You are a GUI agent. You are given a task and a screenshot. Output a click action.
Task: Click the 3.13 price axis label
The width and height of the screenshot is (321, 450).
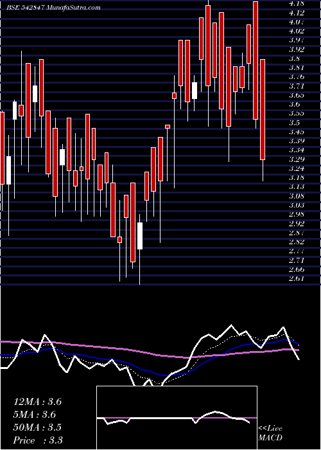[x=297, y=187]
